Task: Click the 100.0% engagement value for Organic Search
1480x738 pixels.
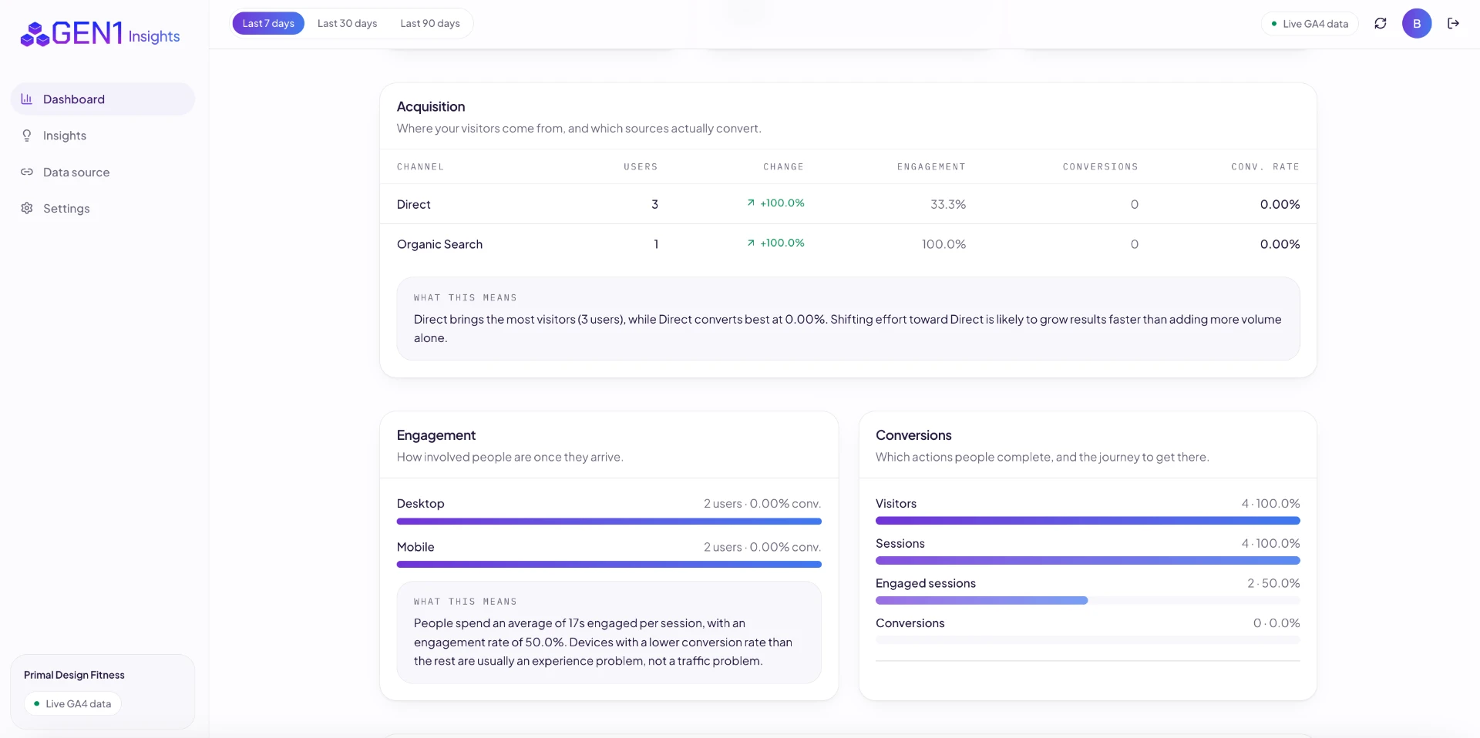Action: (943, 244)
